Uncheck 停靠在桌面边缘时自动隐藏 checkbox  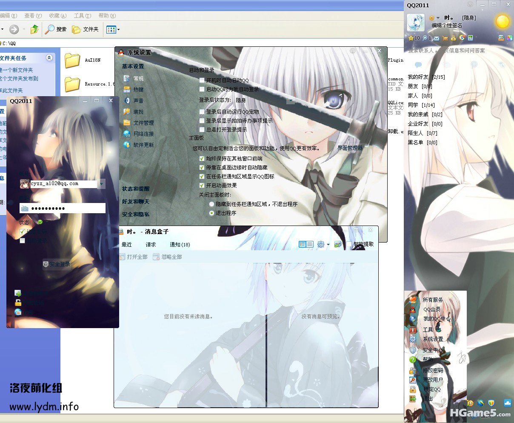coord(202,167)
